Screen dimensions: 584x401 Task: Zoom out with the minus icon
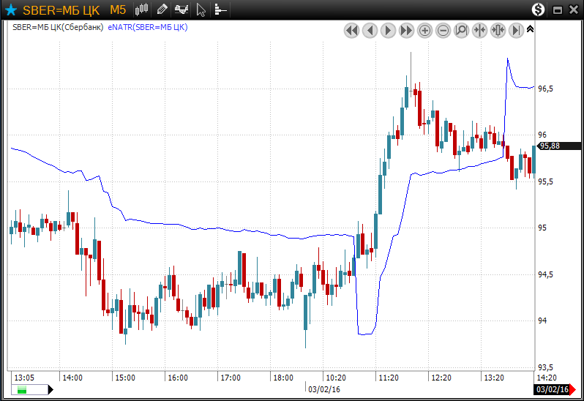(x=443, y=30)
